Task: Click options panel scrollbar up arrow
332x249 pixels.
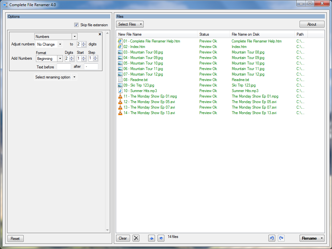Action: pos(107,33)
